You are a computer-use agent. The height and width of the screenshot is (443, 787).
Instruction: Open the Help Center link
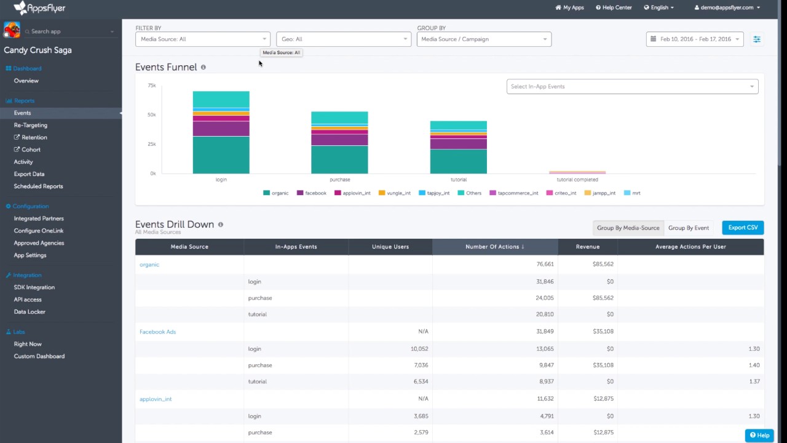click(x=614, y=7)
